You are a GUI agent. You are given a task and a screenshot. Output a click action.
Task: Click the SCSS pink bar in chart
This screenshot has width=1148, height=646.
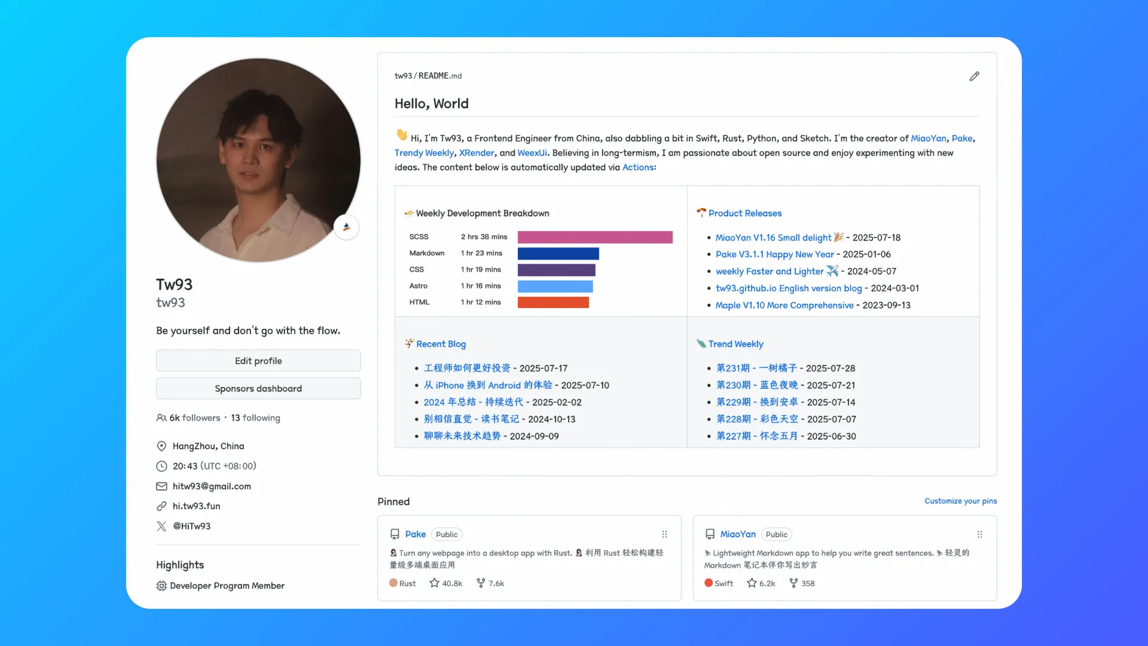[x=595, y=237]
